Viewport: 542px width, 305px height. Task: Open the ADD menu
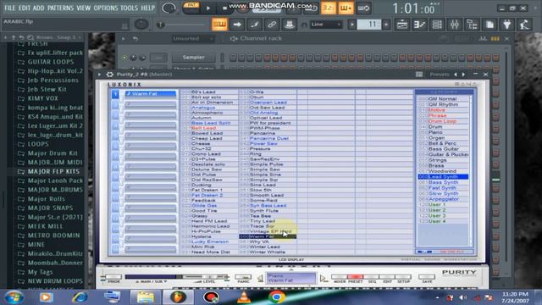[x=38, y=8]
